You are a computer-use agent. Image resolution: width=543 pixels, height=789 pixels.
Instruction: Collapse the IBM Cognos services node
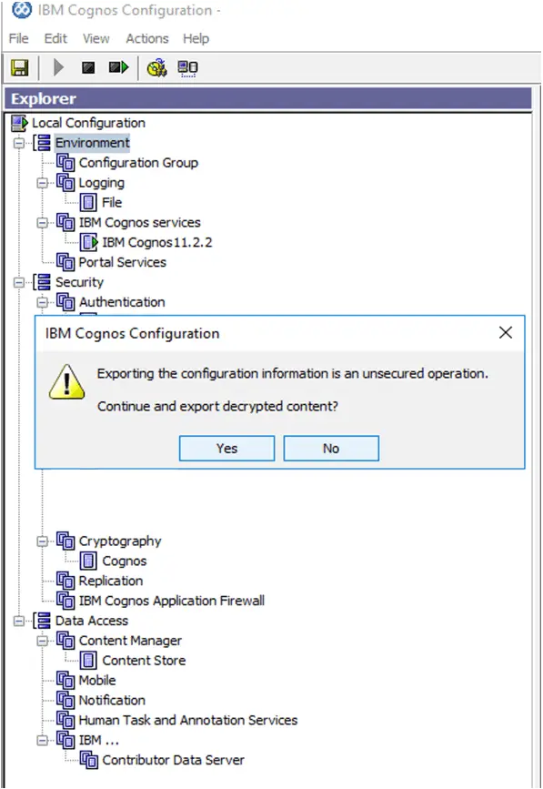(x=42, y=222)
